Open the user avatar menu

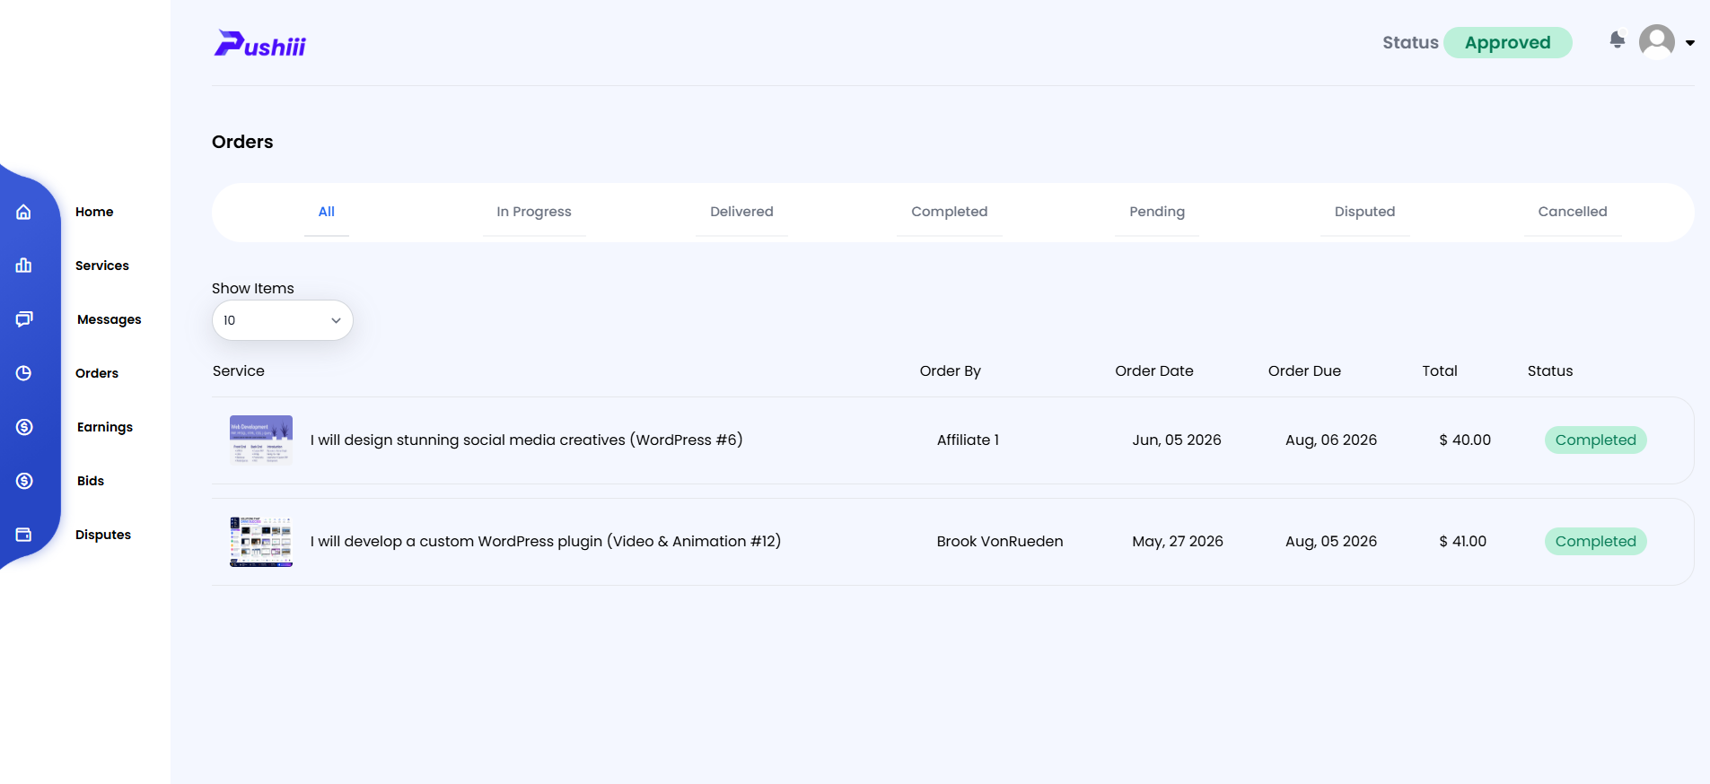click(x=1657, y=42)
